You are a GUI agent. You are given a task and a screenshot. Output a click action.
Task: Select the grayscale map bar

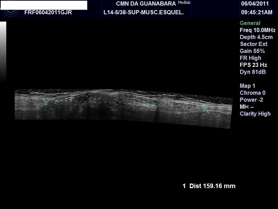3,52
